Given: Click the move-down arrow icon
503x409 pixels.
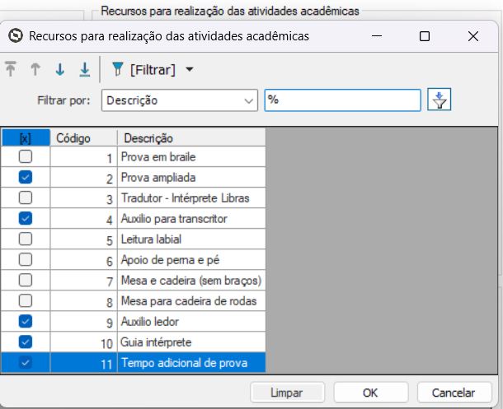Looking at the screenshot, I should (59, 70).
